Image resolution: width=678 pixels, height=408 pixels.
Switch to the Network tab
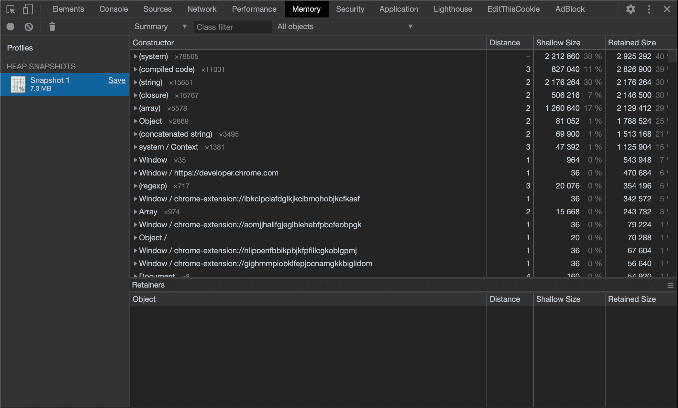pos(202,9)
